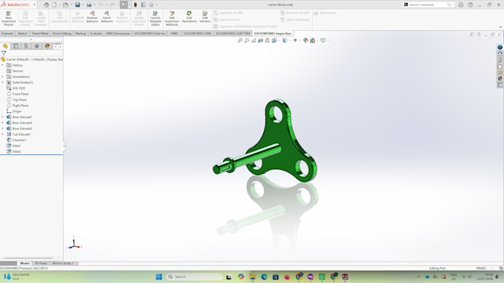Open FeatureManager design tree tab icon

(x=5, y=46)
